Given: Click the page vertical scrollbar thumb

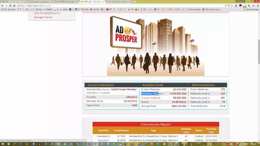Looking at the screenshot, I should click(259, 52).
